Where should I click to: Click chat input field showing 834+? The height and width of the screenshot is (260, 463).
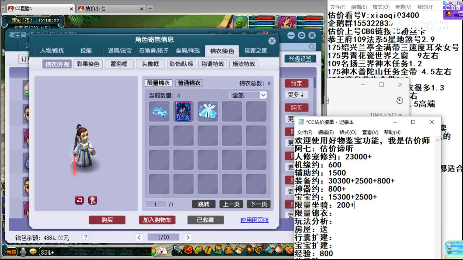coord(96,252)
